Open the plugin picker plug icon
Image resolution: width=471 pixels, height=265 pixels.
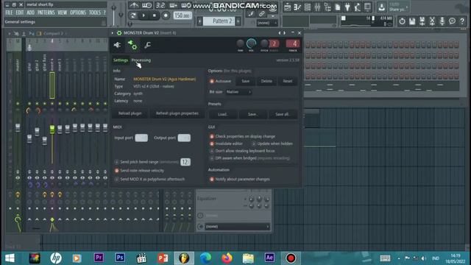[x=347, y=7]
